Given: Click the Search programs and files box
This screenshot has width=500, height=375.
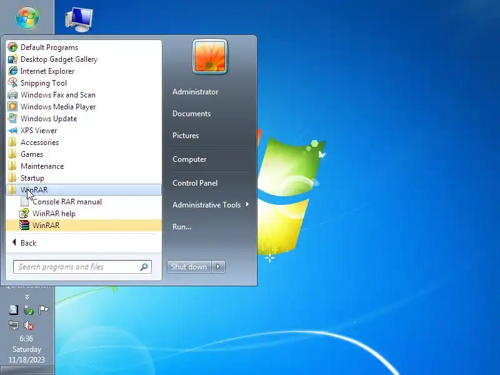Looking at the screenshot, I should [82, 267].
